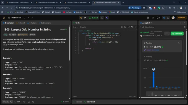
Task: Open the Problem List panel
Action: coord(15,18)
